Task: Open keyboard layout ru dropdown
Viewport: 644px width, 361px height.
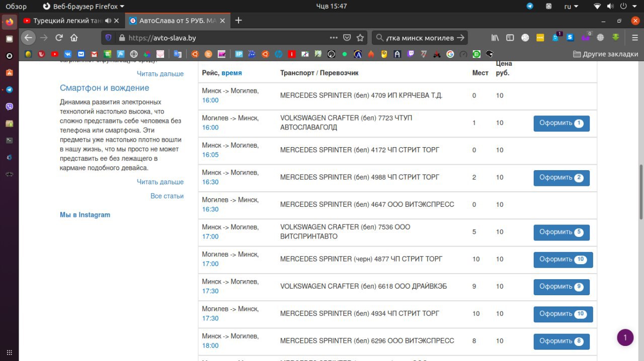Action: (x=571, y=6)
